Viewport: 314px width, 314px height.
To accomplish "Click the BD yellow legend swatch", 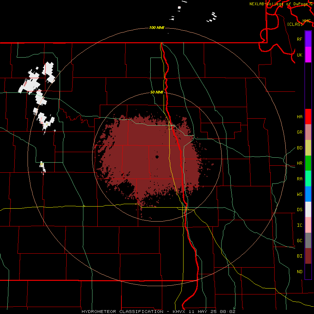I will tap(308, 148).
